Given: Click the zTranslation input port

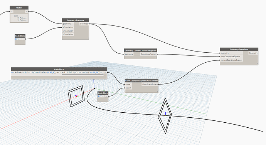Looking at the screenshot, I should click(x=68, y=34).
